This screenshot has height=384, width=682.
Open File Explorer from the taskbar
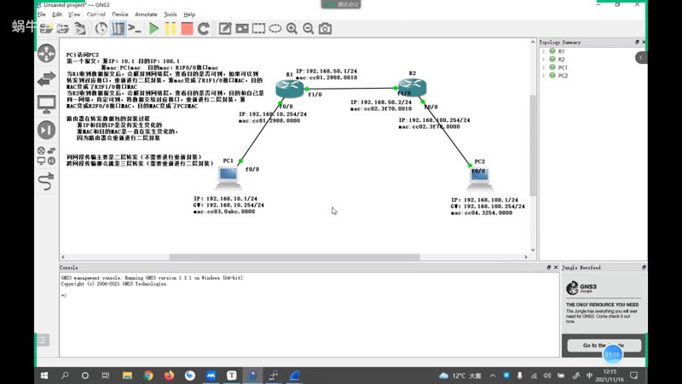pyautogui.click(x=127, y=375)
